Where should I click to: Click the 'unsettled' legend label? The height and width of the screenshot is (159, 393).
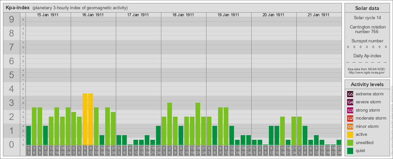(365, 142)
